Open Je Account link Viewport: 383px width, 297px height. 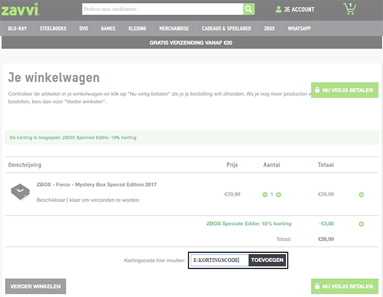(299, 9)
